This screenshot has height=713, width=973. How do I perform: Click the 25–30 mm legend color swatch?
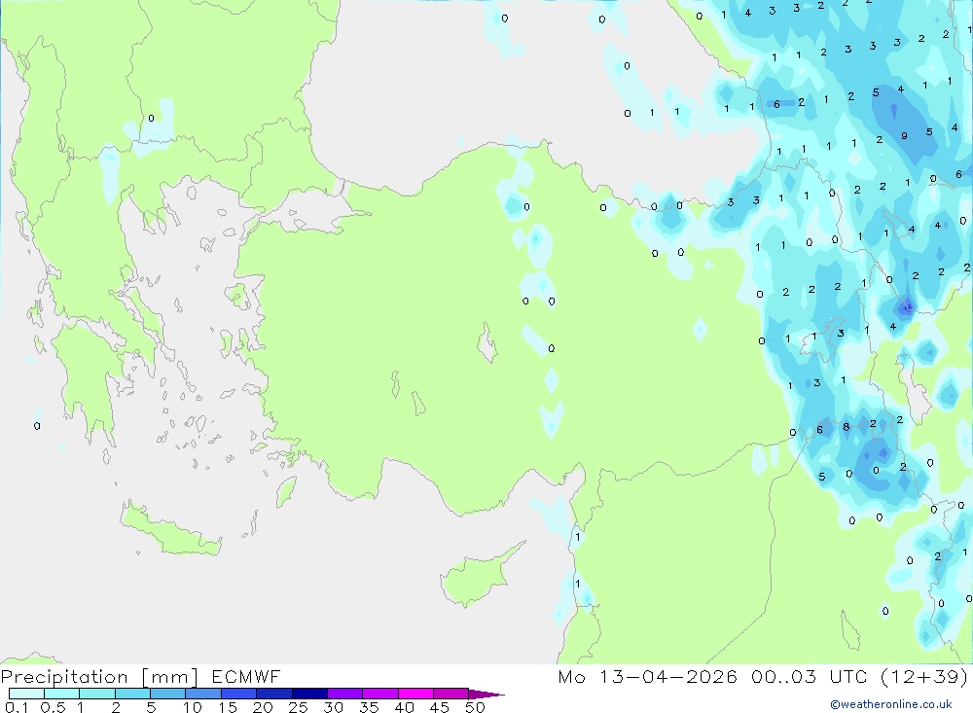click(x=309, y=694)
